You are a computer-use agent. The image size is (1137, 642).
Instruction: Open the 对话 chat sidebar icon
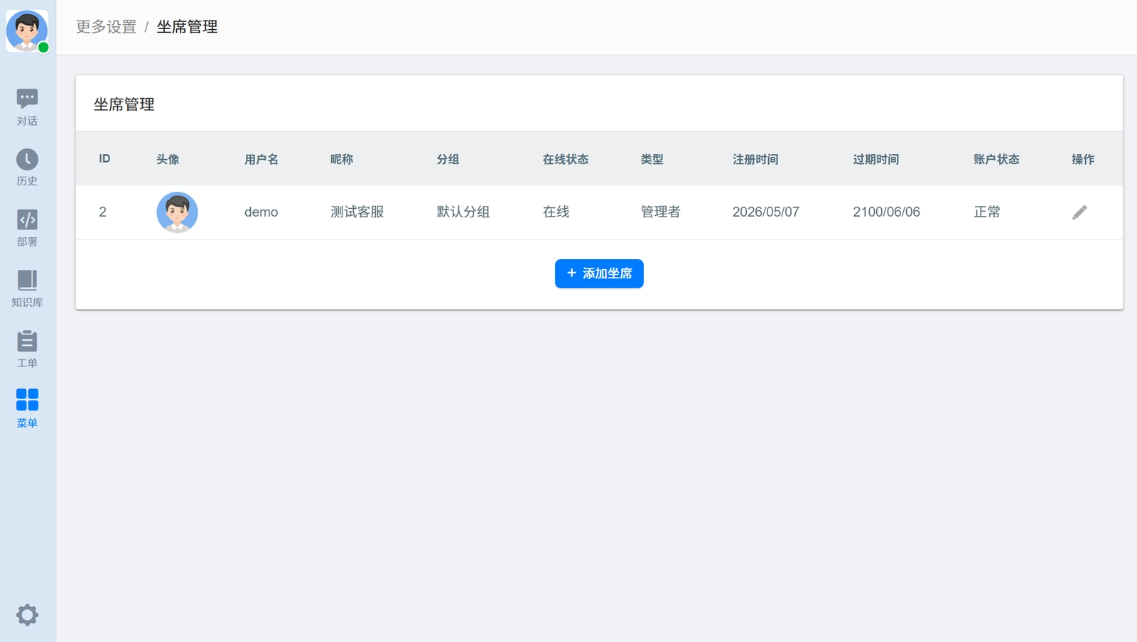coord(27,107)
